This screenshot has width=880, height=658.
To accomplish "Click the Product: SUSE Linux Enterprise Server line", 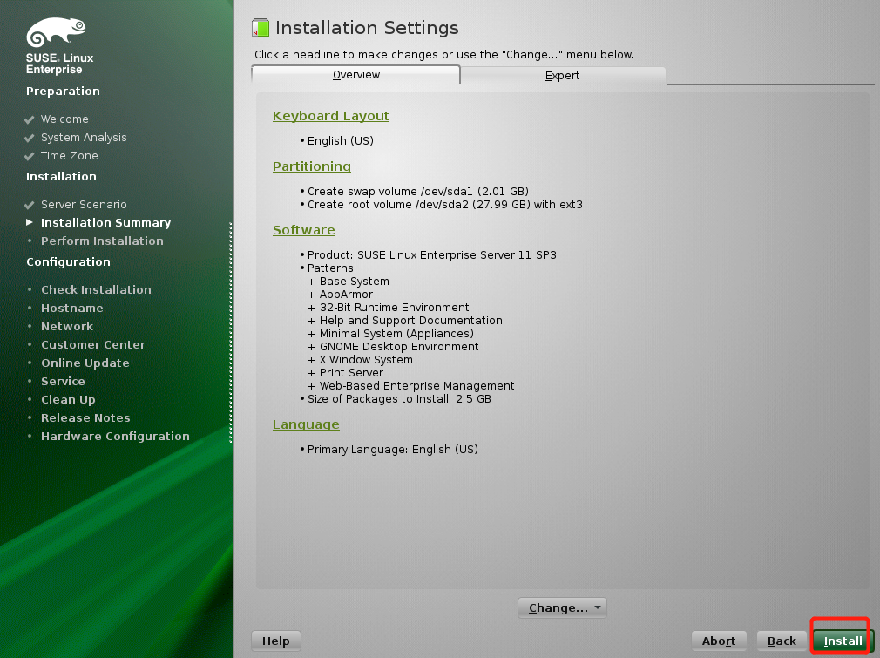I will [431, 254].
